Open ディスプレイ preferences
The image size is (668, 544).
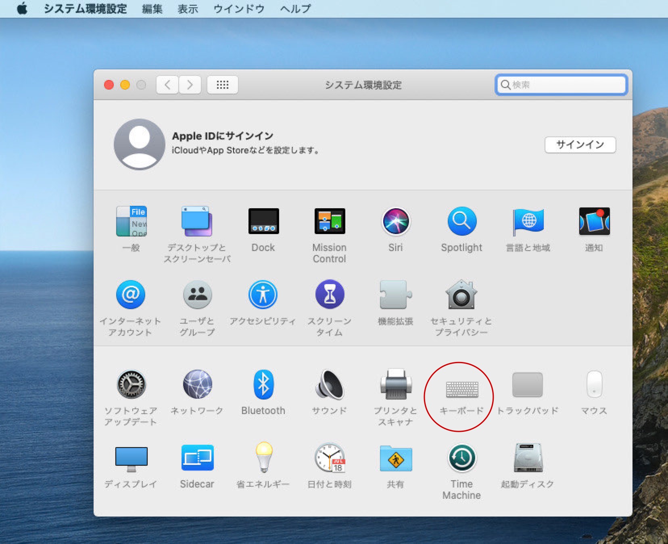[x=131, y=459]
